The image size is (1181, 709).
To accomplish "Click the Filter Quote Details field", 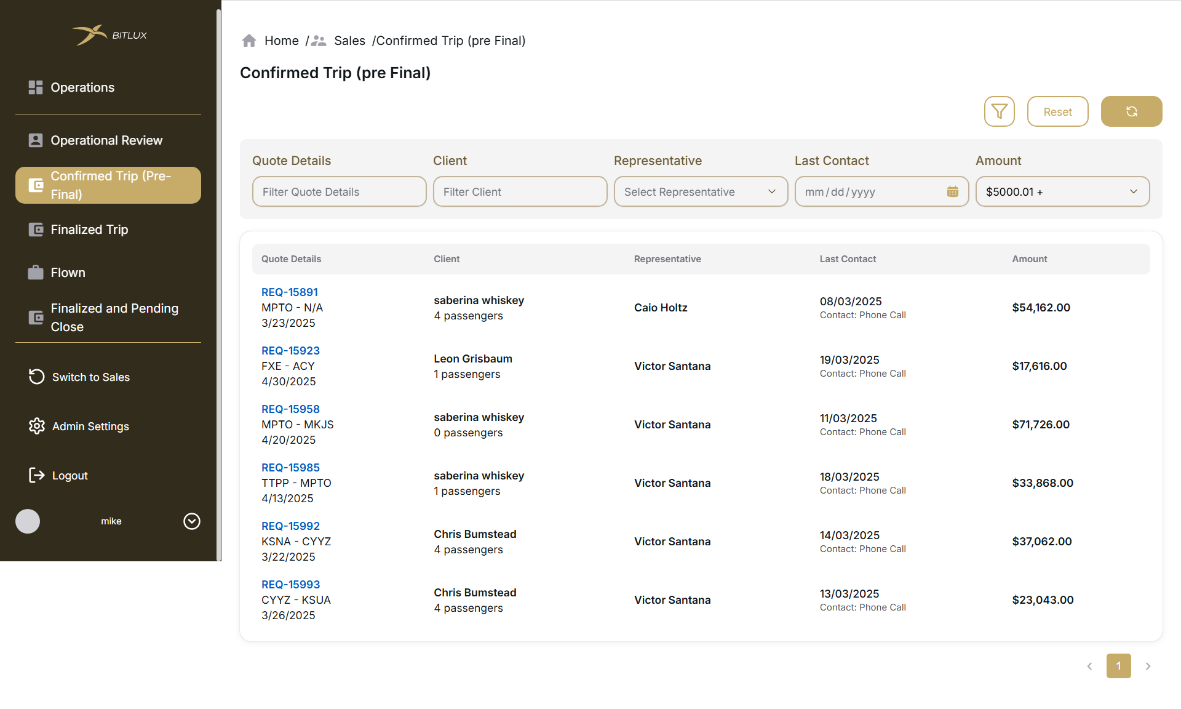I will click(x=339, y=191).
